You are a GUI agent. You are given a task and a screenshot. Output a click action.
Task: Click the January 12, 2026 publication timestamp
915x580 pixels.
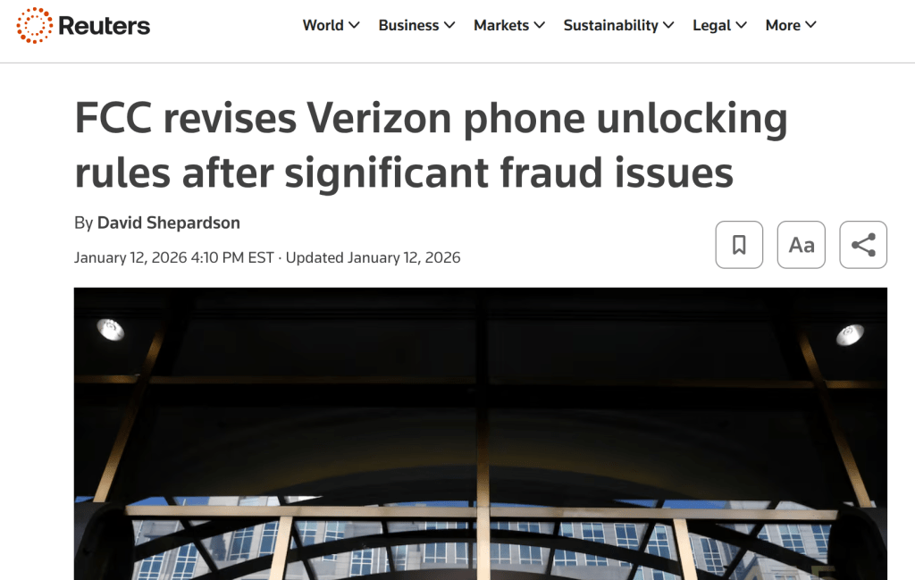coord(173,258)
